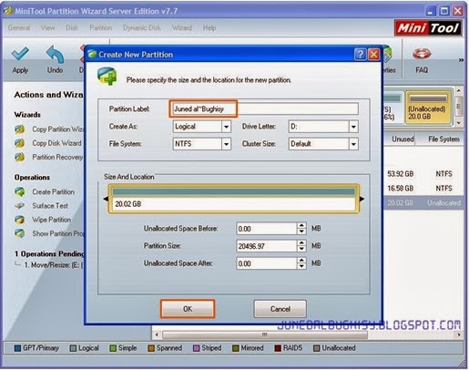Click the Mirrored legend color swatch

pos(236,348)
